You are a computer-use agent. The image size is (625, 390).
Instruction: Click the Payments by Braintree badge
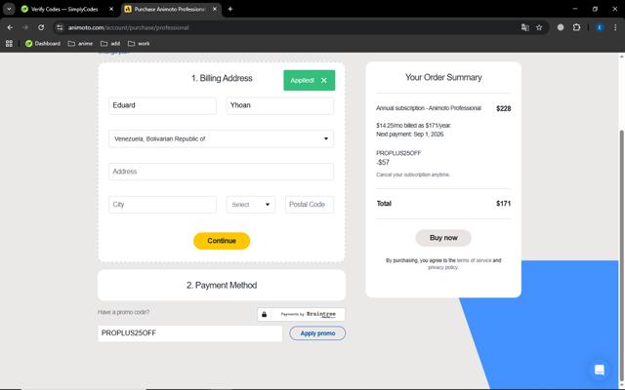pos(301,314)
